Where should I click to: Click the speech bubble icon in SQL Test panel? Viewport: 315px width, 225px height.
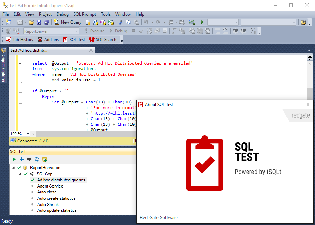tap(29, 159)
